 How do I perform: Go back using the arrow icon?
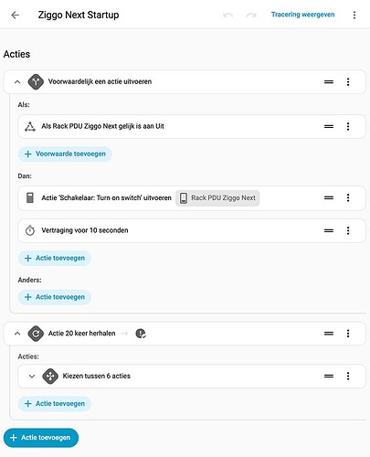pyautogui.click(x=15, y=15)
